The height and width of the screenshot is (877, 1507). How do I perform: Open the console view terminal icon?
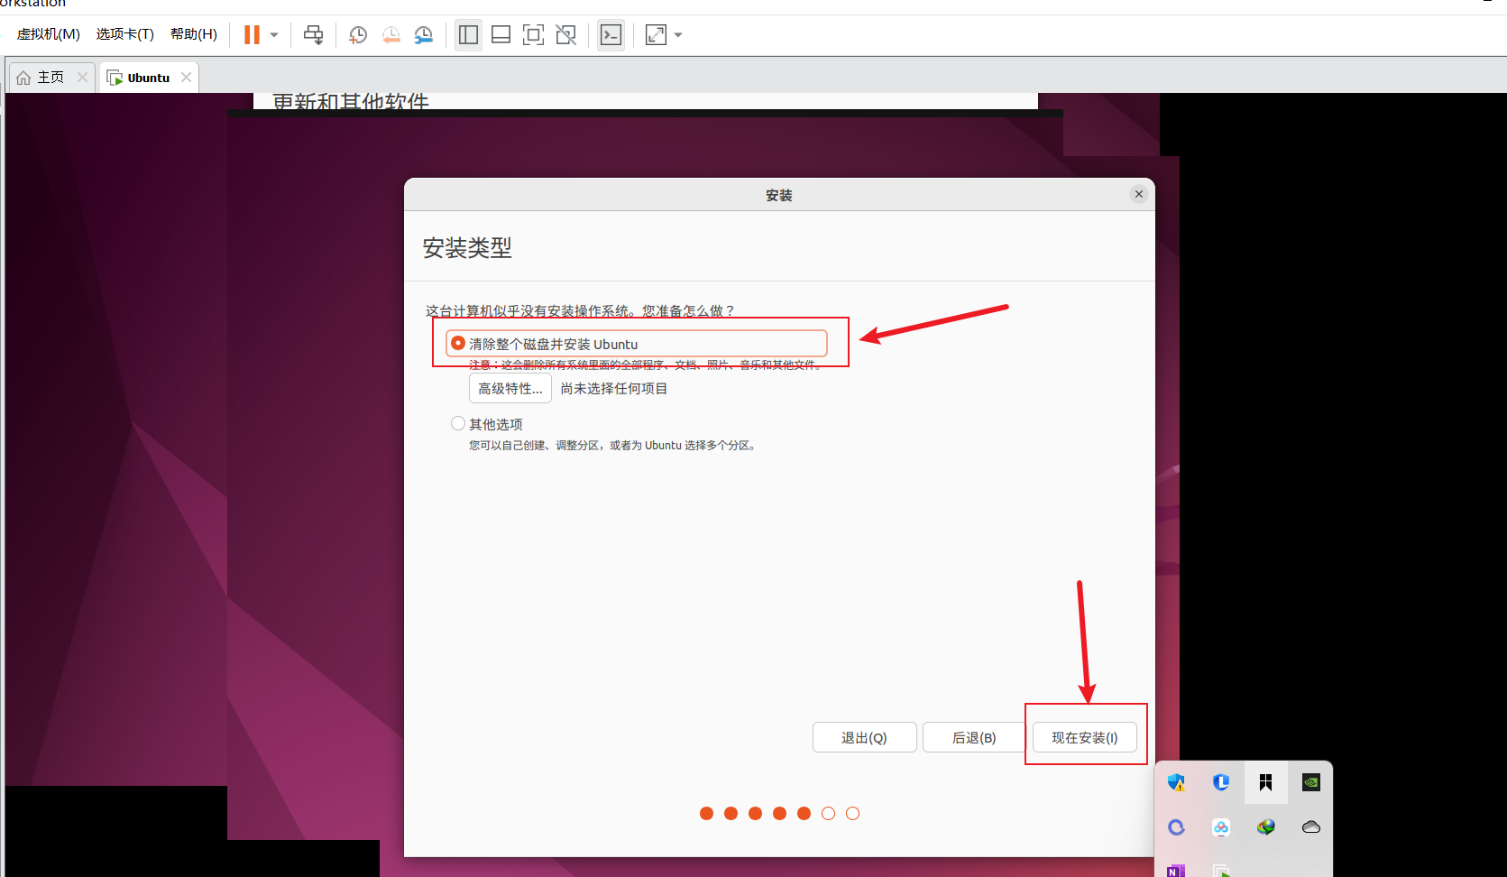[x=611, y=35]
